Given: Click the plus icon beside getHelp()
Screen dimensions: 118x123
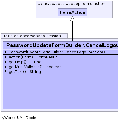Looking at the screenshot, I should [6, 62].
